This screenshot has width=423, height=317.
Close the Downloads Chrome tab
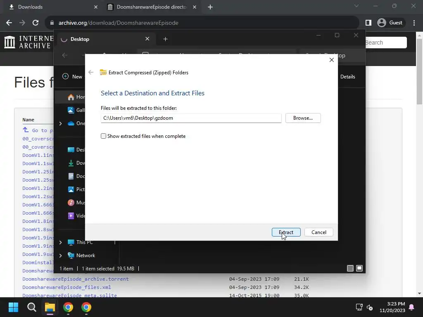[x=96, y=7]
